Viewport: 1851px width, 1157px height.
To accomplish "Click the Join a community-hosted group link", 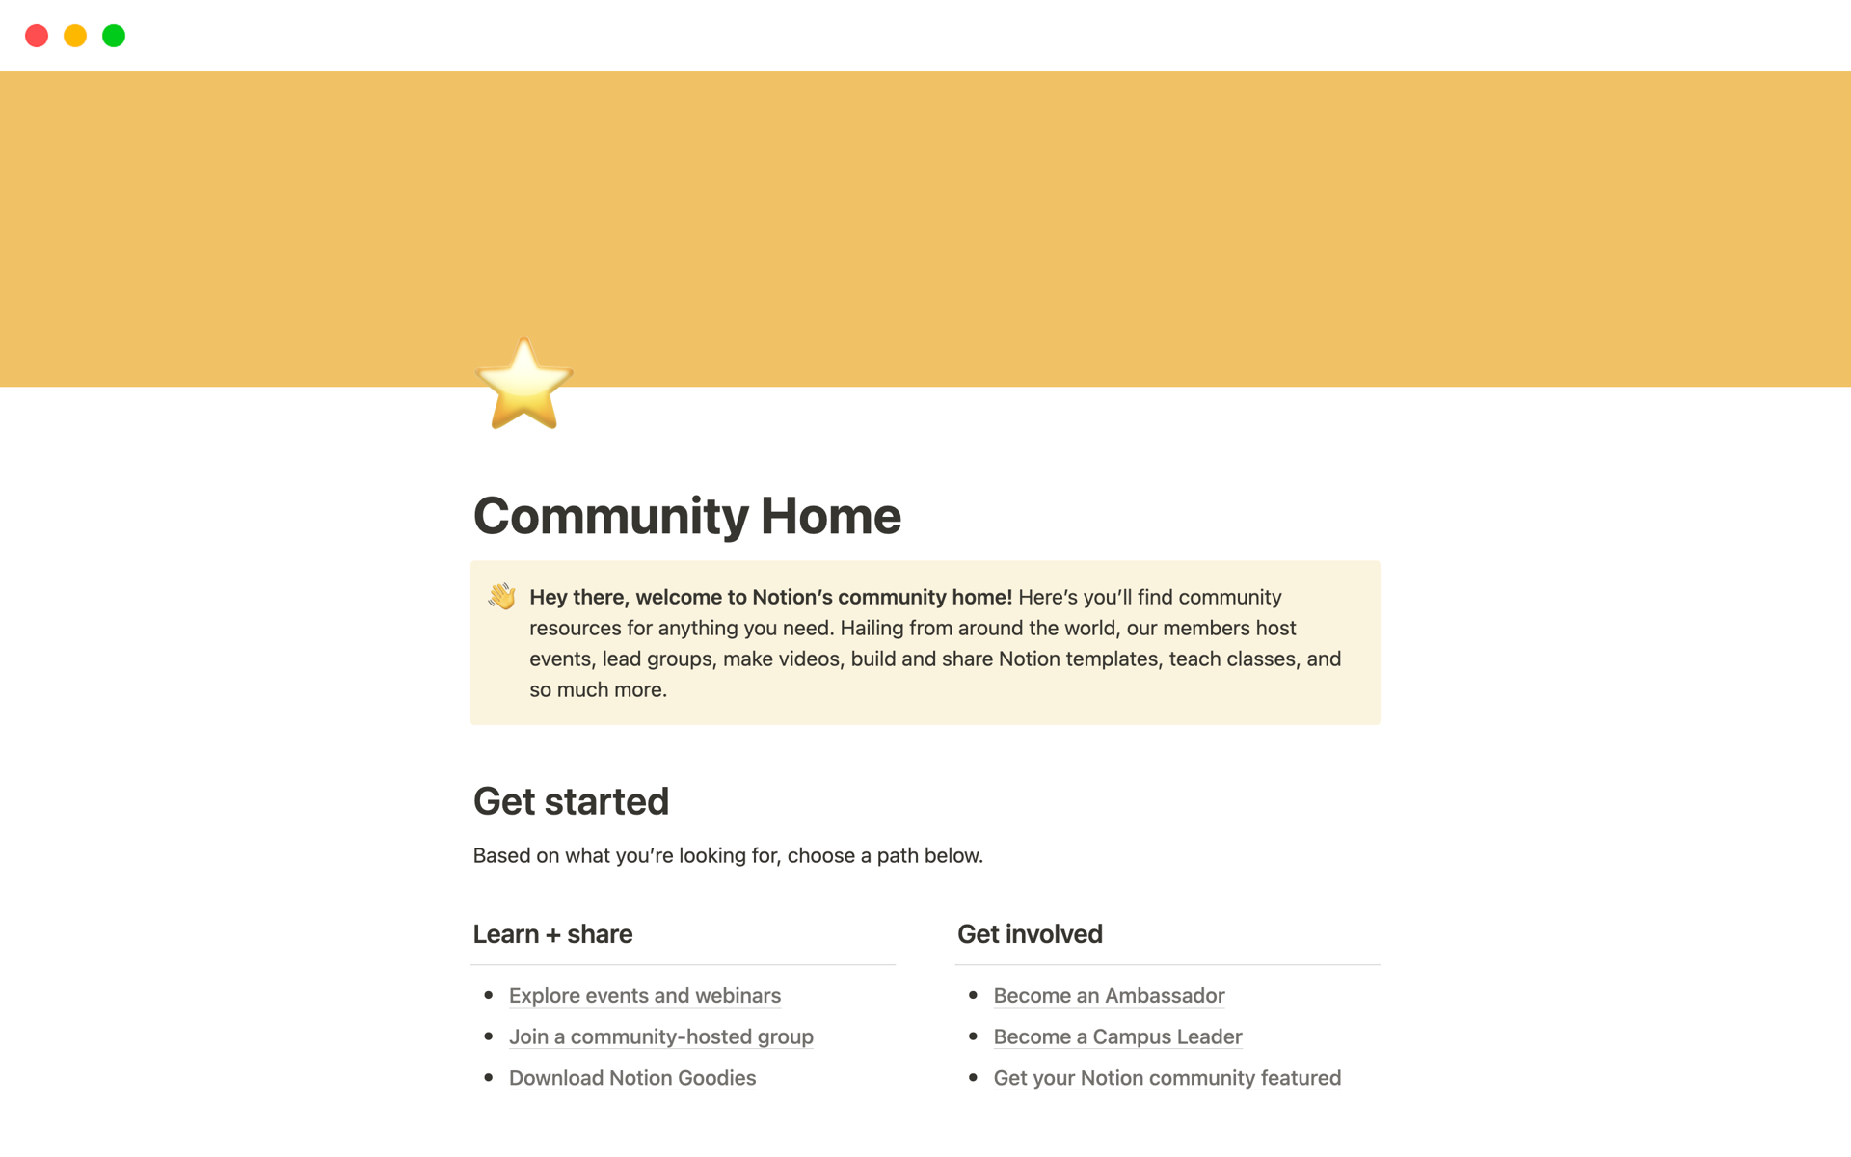I will [x=661, y=1036].
